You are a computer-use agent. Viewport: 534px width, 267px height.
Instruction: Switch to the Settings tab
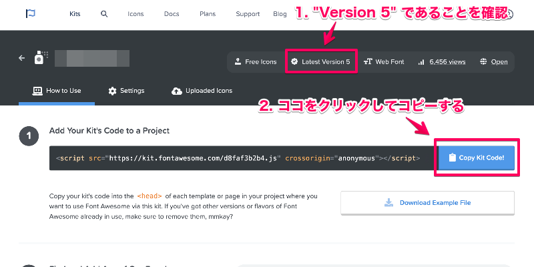(126, 91)
